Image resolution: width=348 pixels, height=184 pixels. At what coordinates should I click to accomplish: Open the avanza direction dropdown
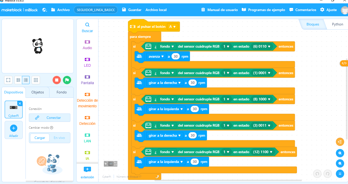pyautogui.click(x=157, y=57)
